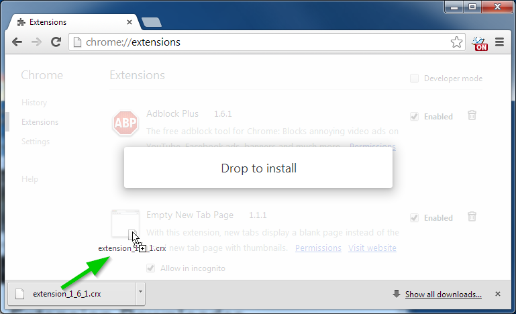
Task: Open History in the sidebar
Action: coord(34,103)
